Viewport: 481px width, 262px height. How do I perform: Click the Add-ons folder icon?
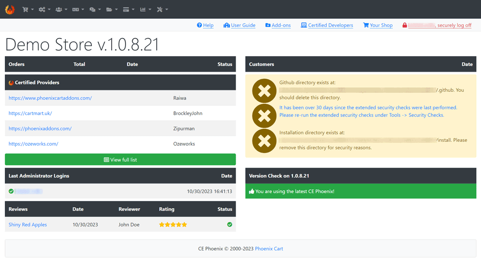tap(268, 25)
